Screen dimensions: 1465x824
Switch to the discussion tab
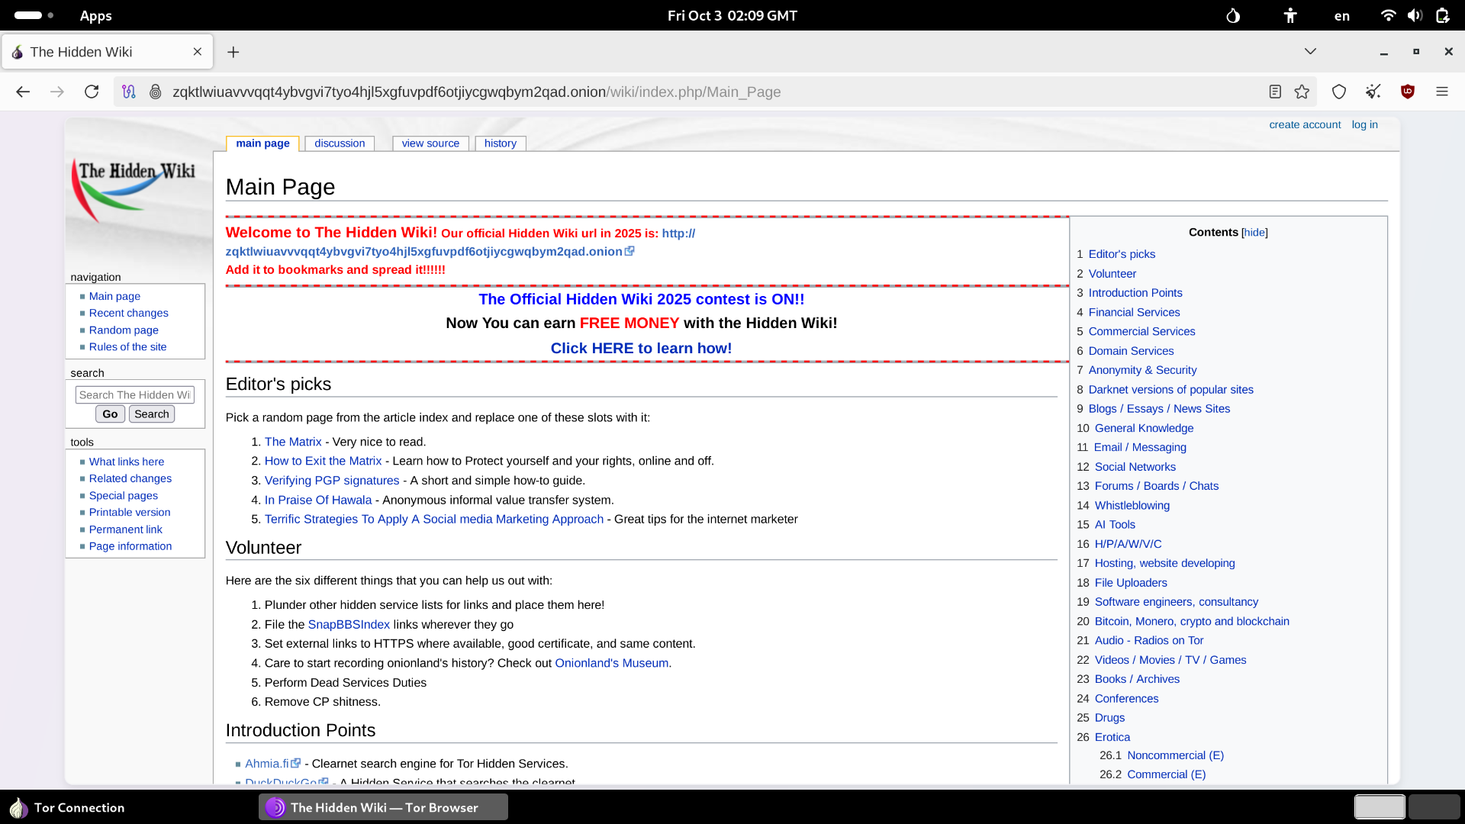(x=340, y=143)
